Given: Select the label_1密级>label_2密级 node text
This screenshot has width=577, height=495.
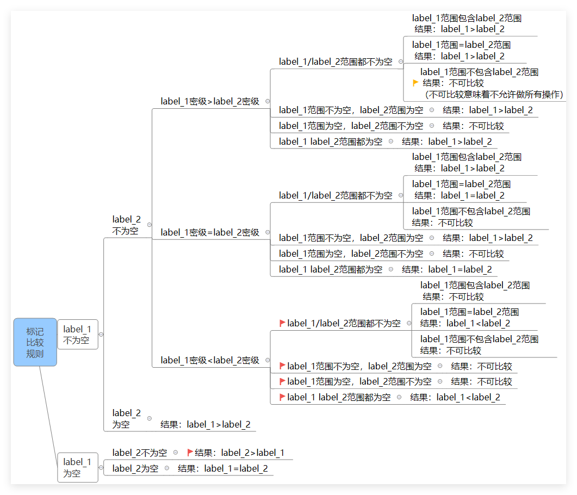Looking at the screenshot, I should point(209,101).
